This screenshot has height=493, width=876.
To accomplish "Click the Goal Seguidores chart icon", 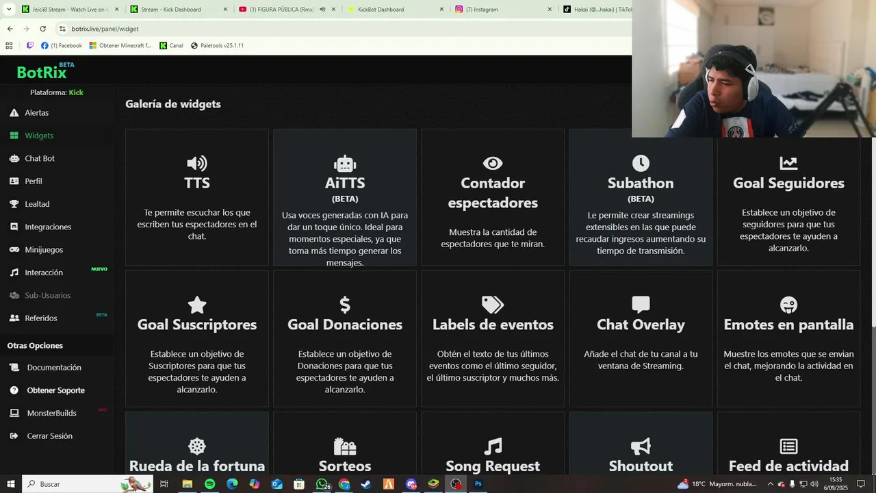I will point(788,163).
